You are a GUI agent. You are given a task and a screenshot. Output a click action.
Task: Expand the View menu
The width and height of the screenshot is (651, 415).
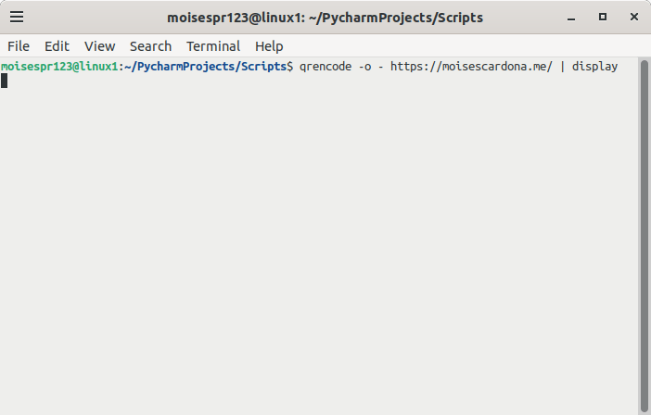(x=99, y=46)
